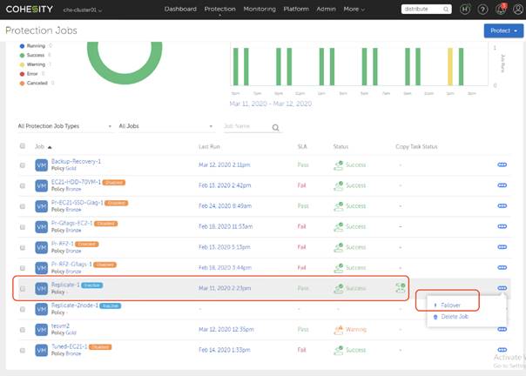
Task: Click copy task status icon for Replicate-1
Action: 401,288
